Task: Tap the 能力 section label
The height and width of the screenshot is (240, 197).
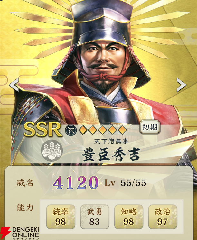Action: pos(25,208)
